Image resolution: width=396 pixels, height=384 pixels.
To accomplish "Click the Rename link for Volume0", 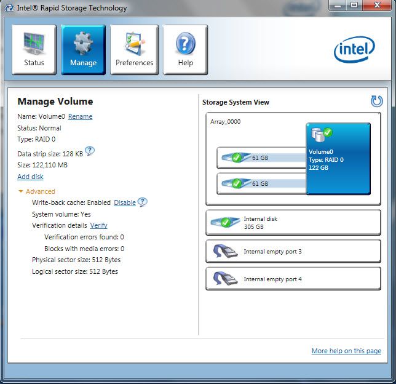I will 81,116.
